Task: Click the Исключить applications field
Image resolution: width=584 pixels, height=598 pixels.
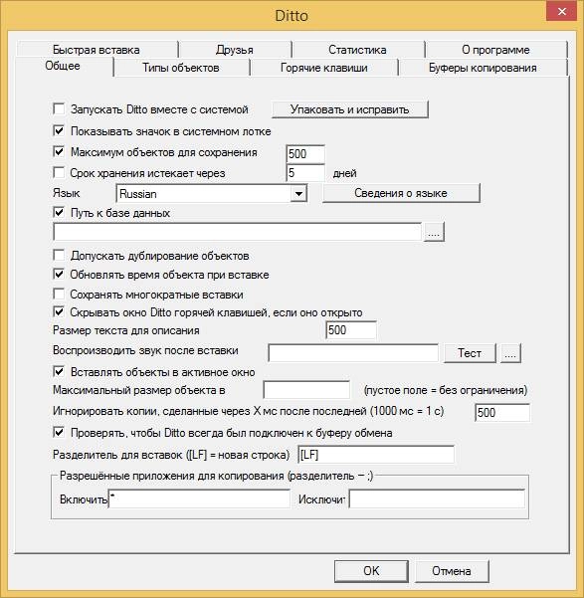Action: 437,498
